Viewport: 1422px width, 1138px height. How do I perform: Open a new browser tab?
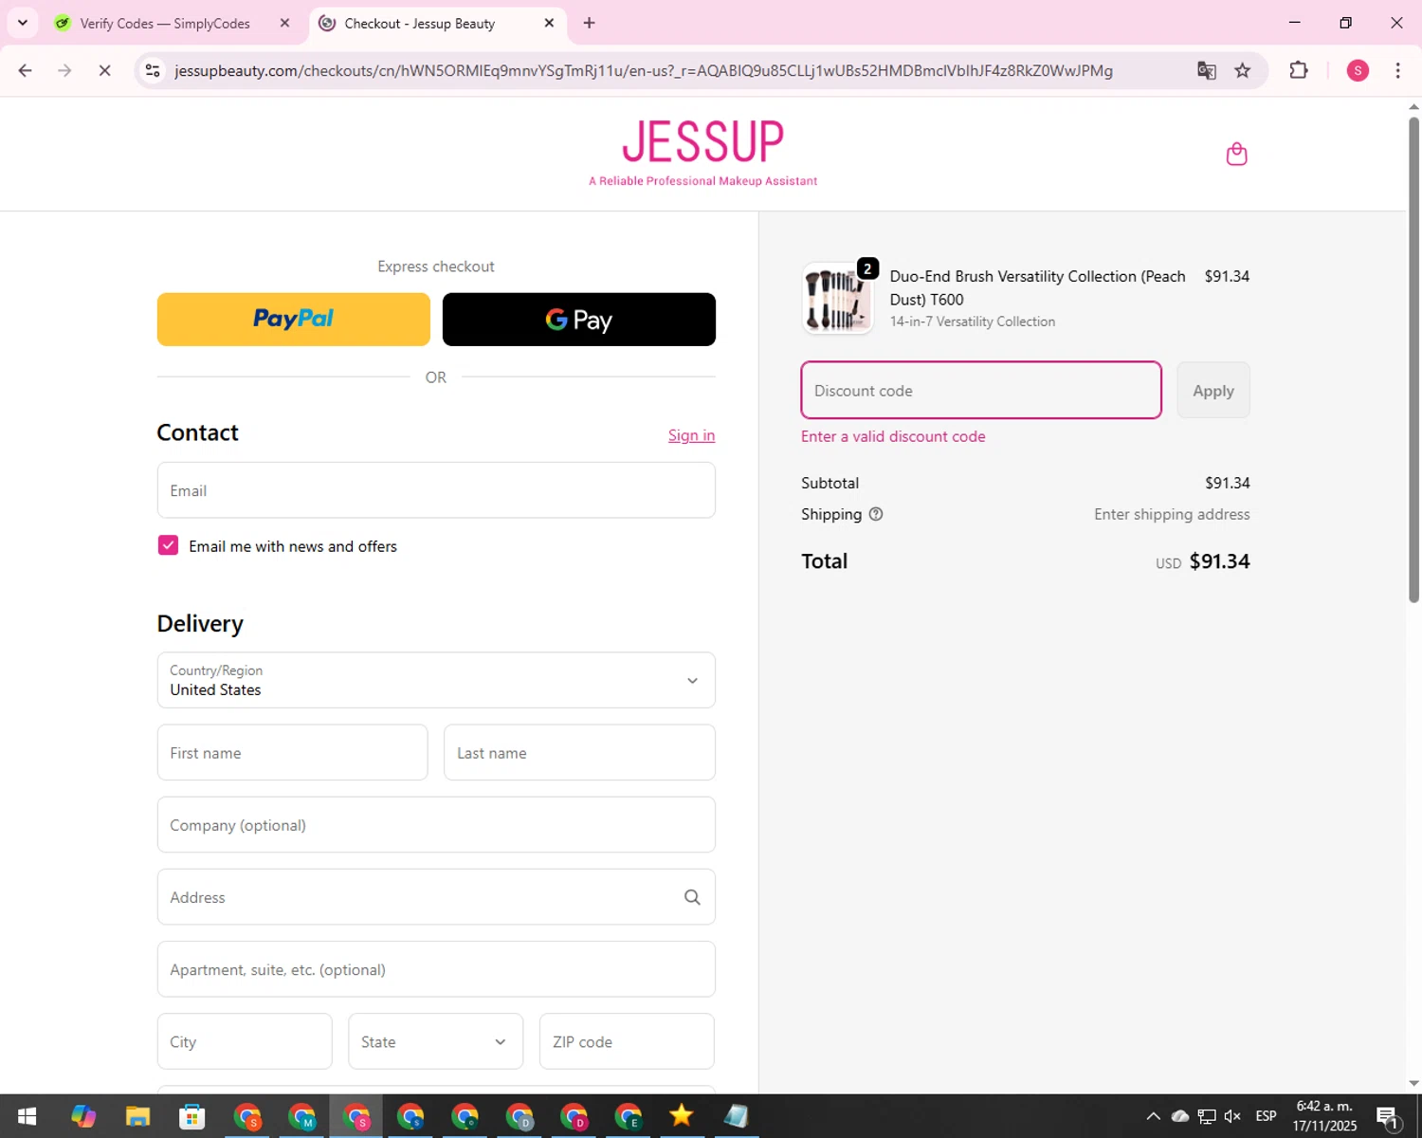click(589, 23)
